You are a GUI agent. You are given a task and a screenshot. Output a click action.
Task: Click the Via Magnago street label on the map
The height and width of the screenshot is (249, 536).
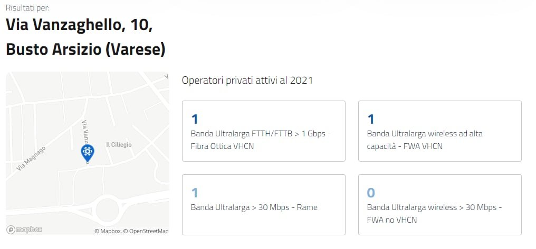click(31, 158)
